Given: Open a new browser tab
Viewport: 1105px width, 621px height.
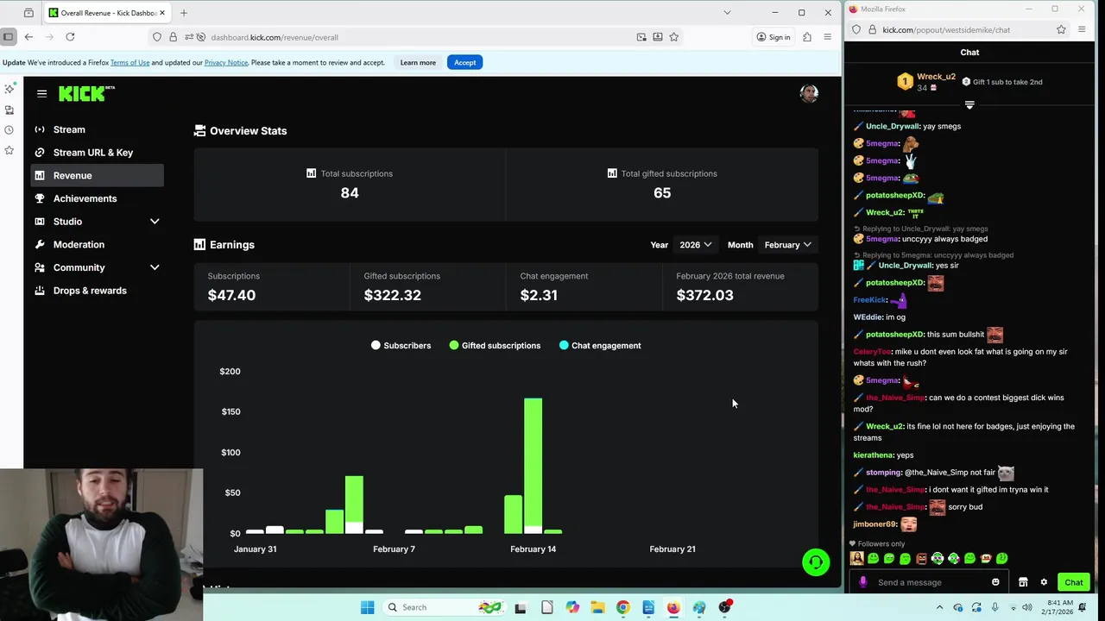Looking at the screenshot, I should click(x=184, y=13).
